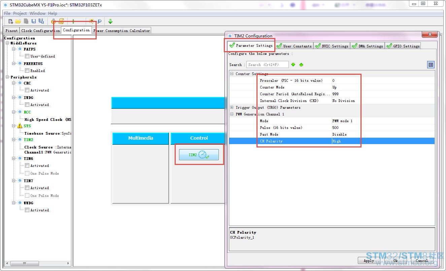Click the RCC cube icon in the tree
Viewport: 446px width, 271px height.
tap(20, 112)
